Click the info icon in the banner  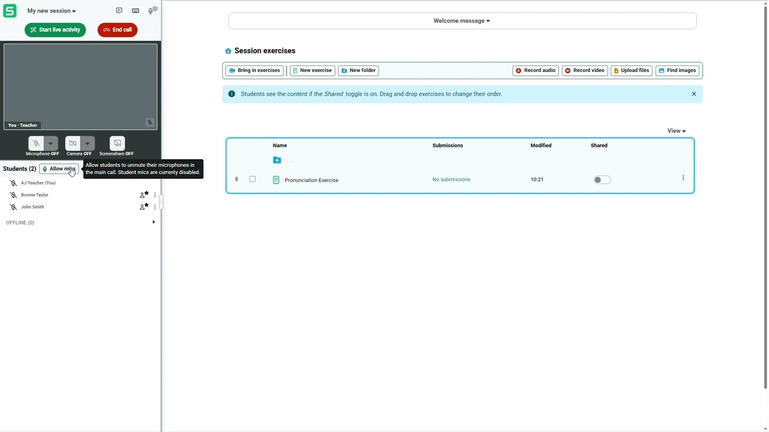[232, 94]
